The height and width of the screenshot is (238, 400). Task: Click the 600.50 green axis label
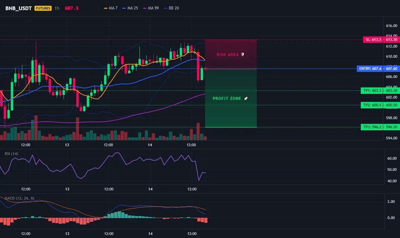point(392,105)
